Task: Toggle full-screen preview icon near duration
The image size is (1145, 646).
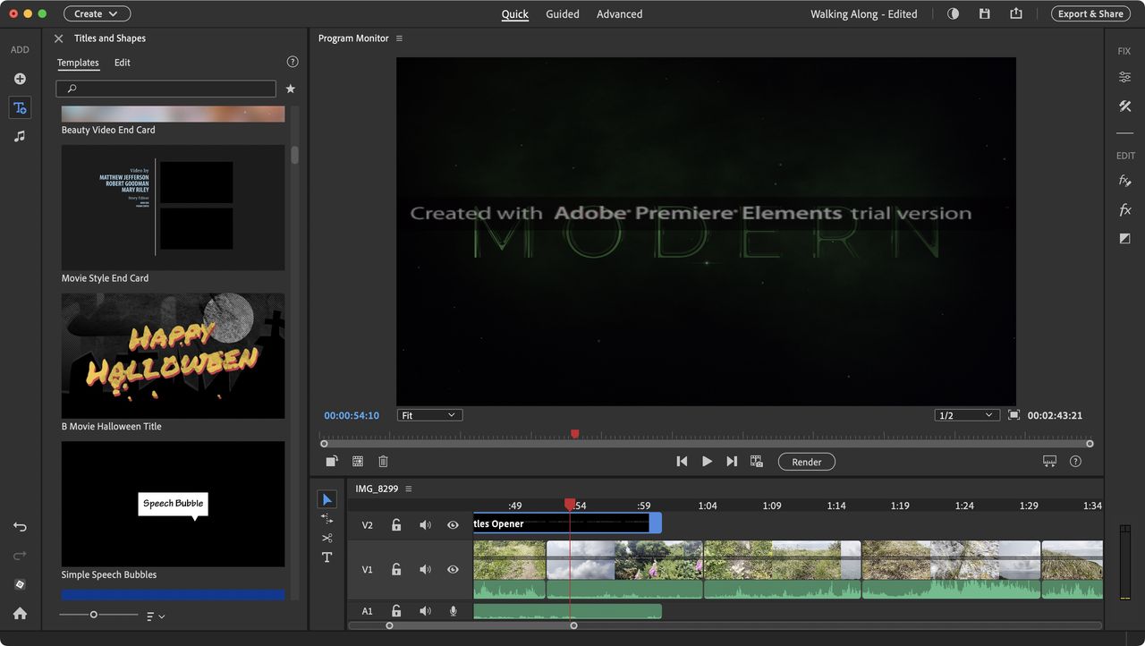Action: pyautogui.click(x=1014, y=415)
